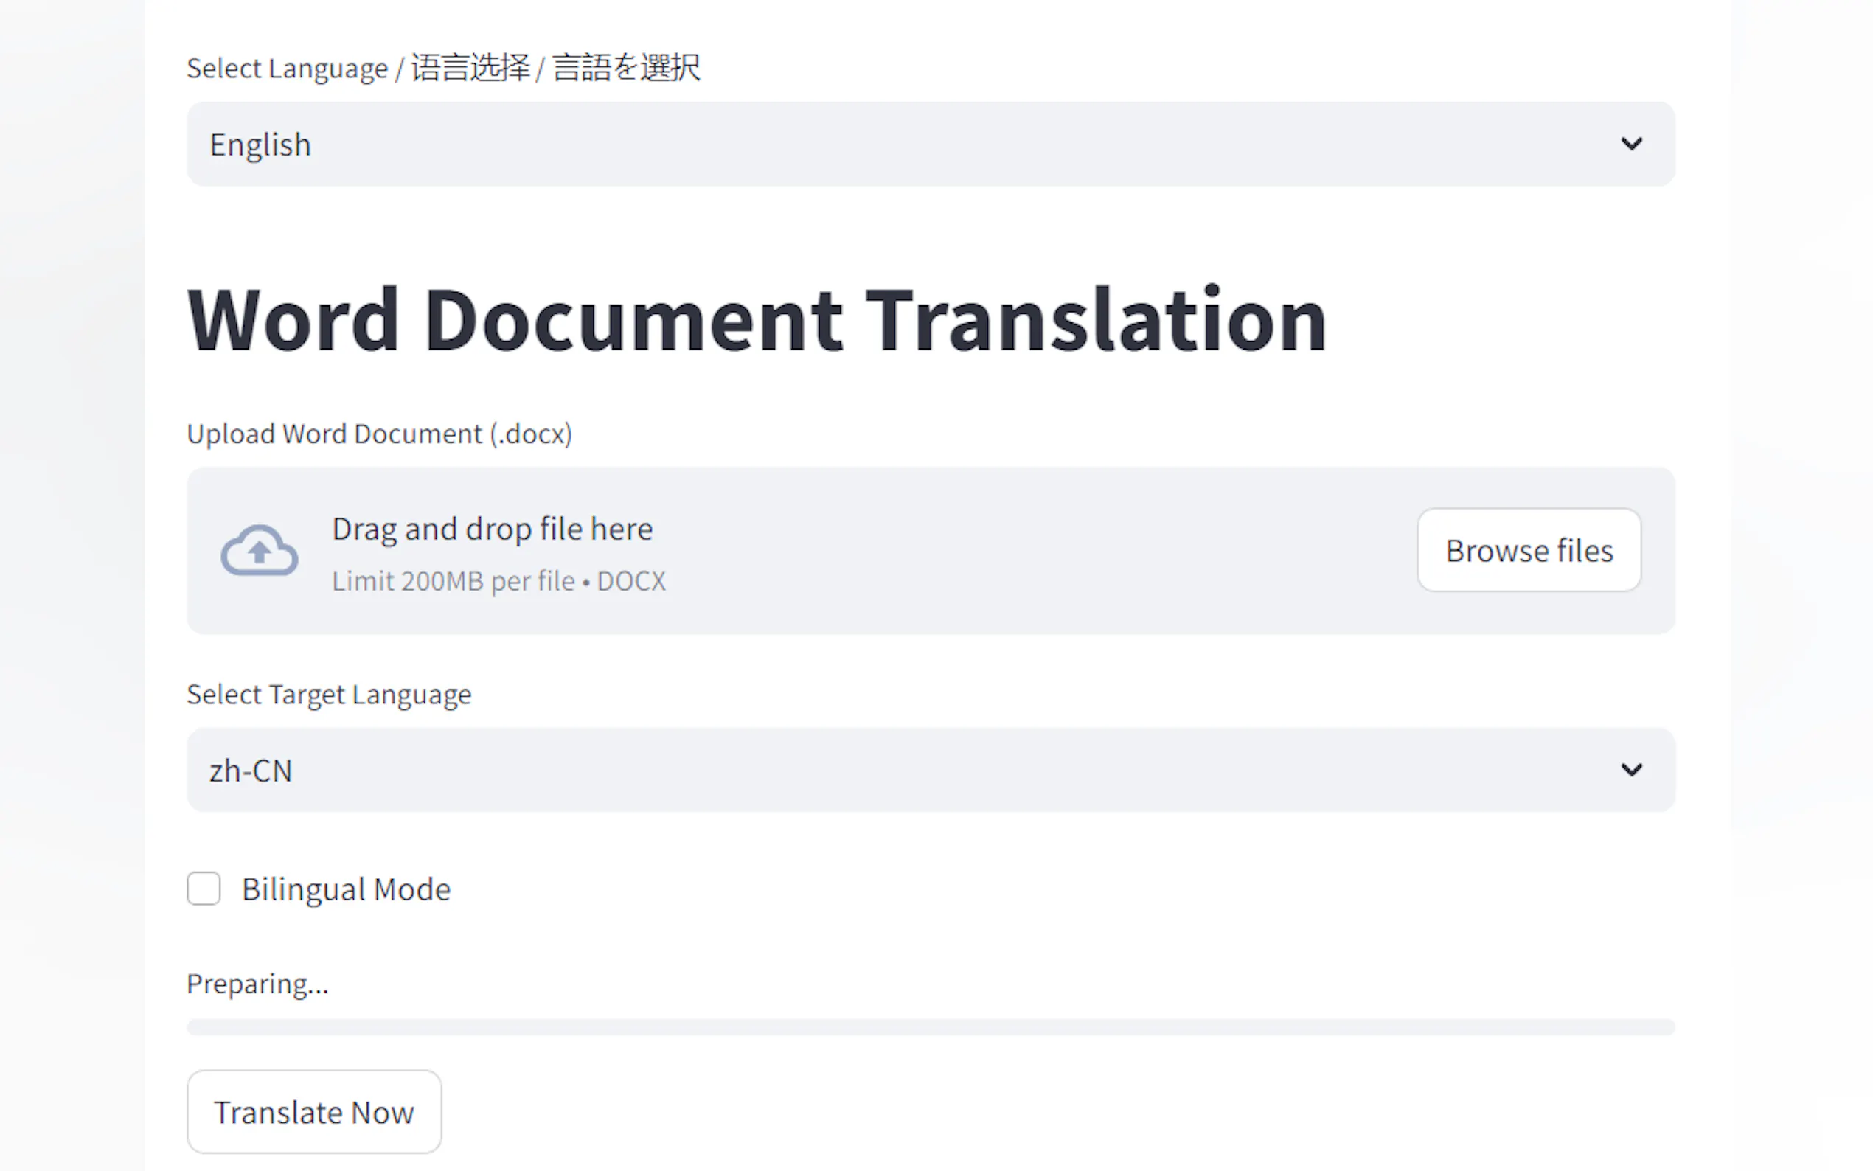1873x1171 pixels.
Task: Click the 'English' selected value text
Action: click(260, 145)
